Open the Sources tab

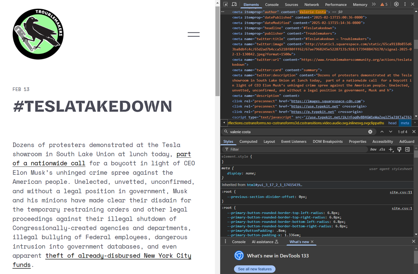pyautogui.click(x=291, y=5)
